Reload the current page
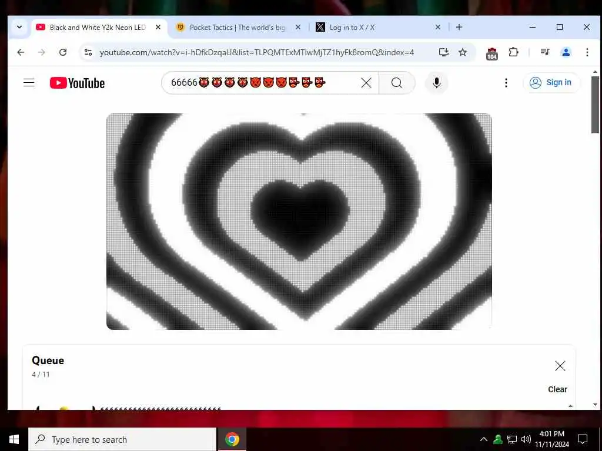 click(x=63, y=52)
